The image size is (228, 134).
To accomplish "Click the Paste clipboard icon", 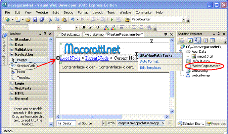I will pos(64,19).
